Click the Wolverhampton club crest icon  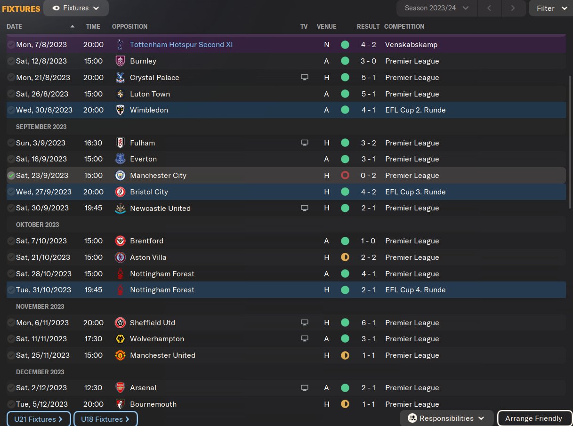point(120,339)
